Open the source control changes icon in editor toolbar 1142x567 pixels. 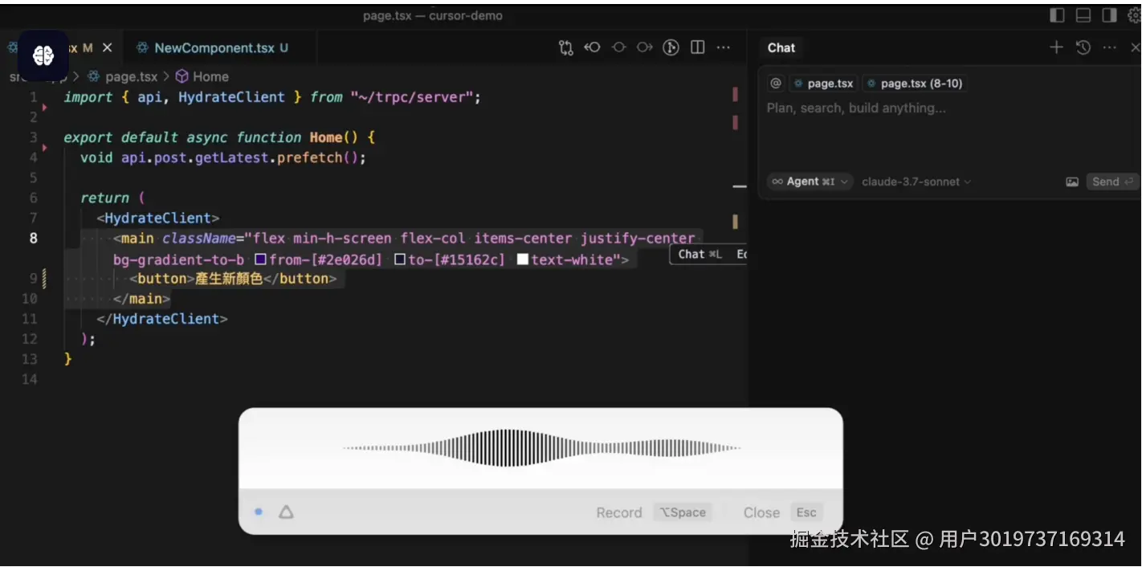(566, 48)
